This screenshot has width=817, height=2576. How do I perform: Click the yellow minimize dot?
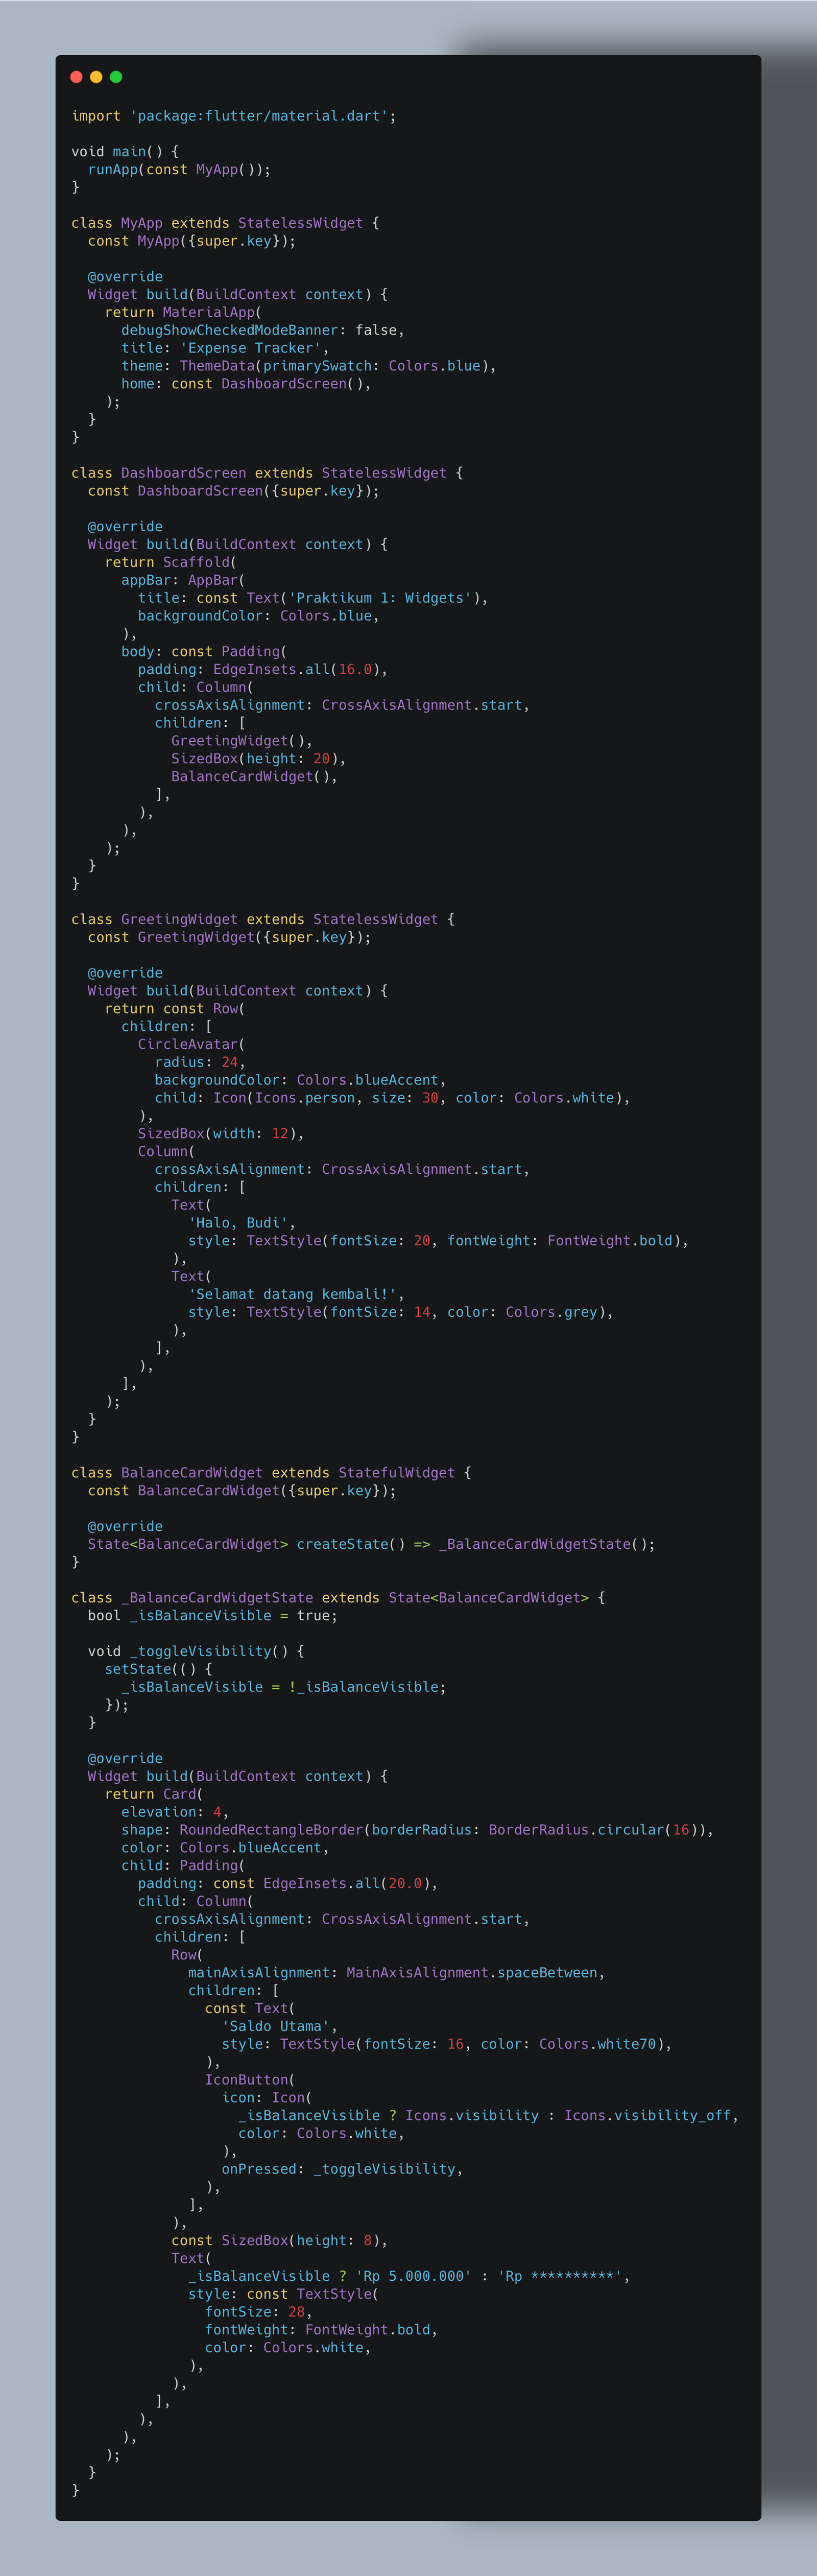coord(96,77)
